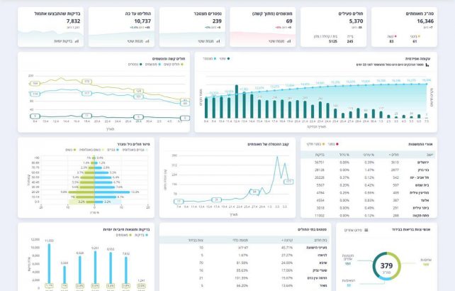Image resolution: width=455 pixels, height=291 pixels.
Task: Sort the spread areas table by בדיקות column
Action: click(320, 153)
